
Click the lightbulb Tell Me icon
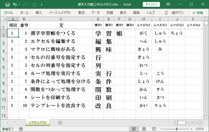point(166,13)
